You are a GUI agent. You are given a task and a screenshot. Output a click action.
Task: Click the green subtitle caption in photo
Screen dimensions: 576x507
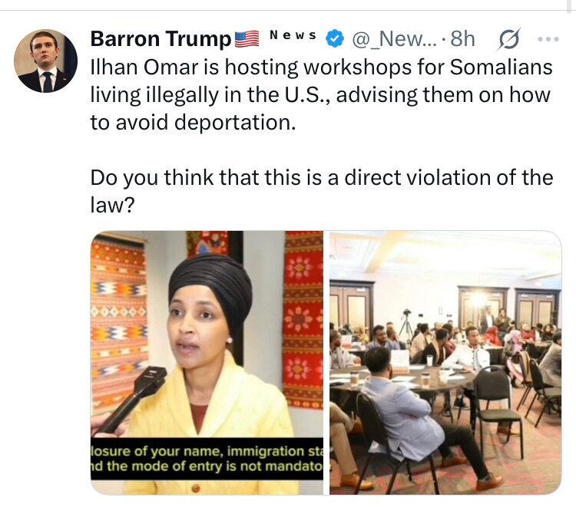(207, 459)
